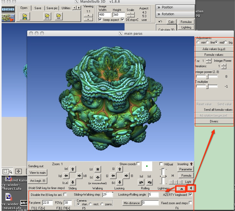Click the walking forward (z) button

98,169
